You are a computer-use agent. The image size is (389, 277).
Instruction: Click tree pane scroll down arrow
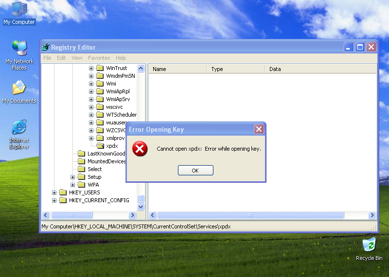coord(141,207)
